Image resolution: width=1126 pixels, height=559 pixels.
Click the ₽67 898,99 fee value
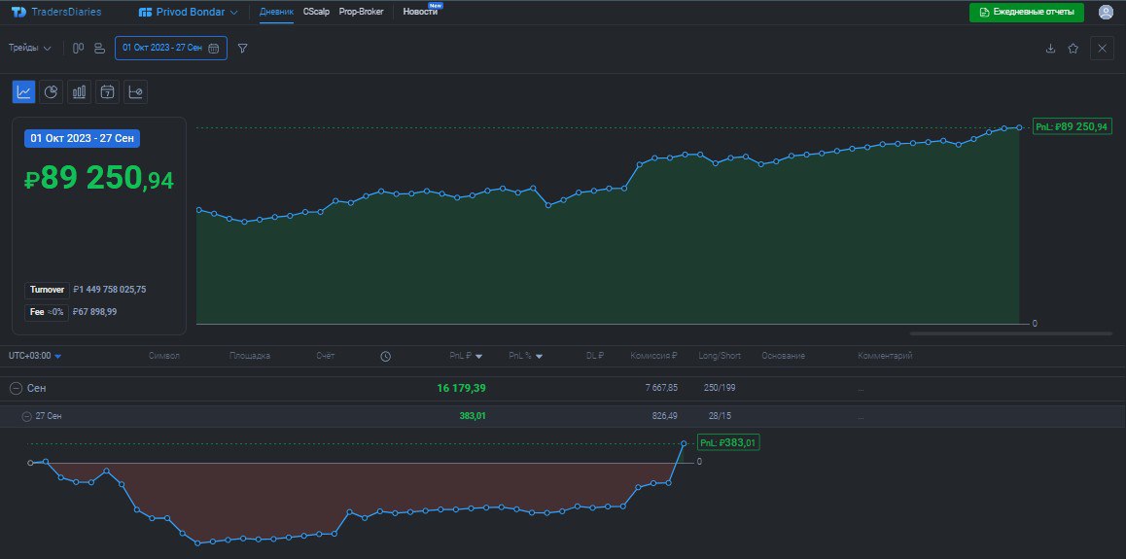[x=94, y=312]
